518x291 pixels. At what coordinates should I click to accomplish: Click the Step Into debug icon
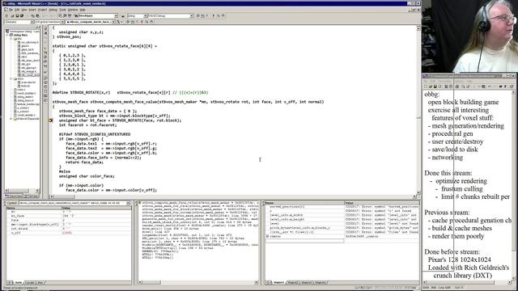click(x=45, y=53)
